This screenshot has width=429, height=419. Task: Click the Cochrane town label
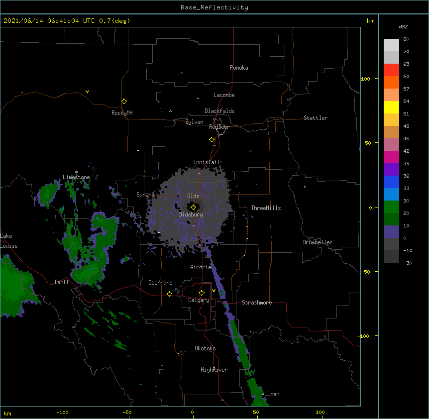click(x=160, y=283)
